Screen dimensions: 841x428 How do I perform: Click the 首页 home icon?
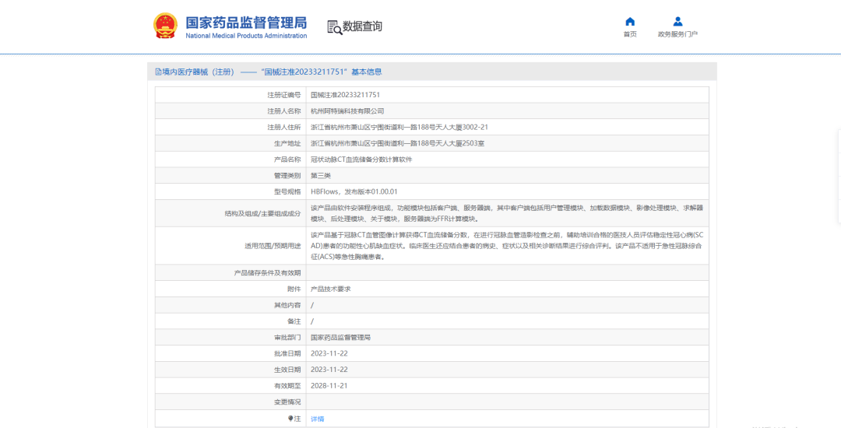[630, 21]
